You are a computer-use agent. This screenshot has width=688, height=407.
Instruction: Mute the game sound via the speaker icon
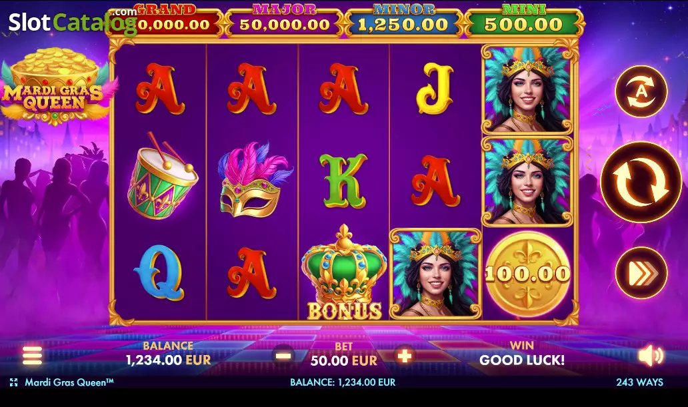pos(651,355)
